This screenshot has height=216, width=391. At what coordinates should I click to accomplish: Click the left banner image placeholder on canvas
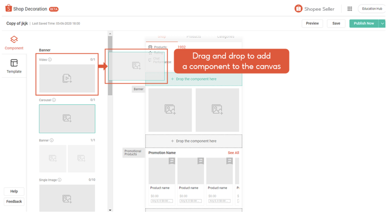(170, 110)
